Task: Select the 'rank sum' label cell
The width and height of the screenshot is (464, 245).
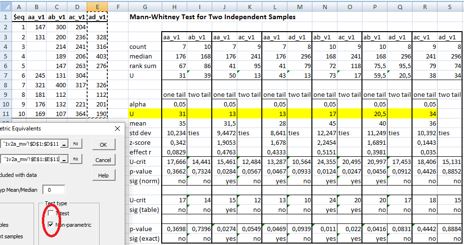Action: click(x=145, y=66)
